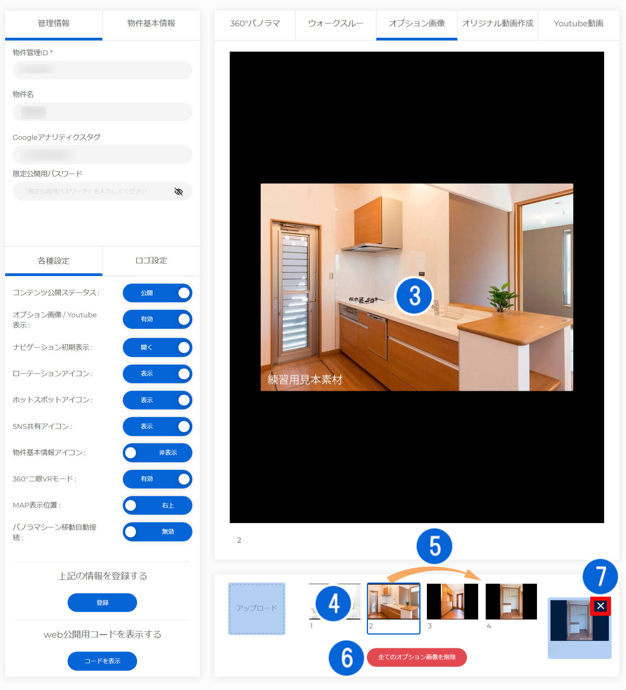Toggle 物件基本情報アイコン to show
This screenshot has height=690, width=626.
[x=157, y=452]
